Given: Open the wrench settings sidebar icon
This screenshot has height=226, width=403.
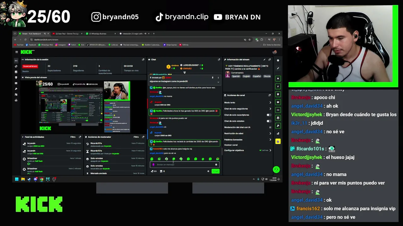Looking at the screenshot, I should pos(16,89).
